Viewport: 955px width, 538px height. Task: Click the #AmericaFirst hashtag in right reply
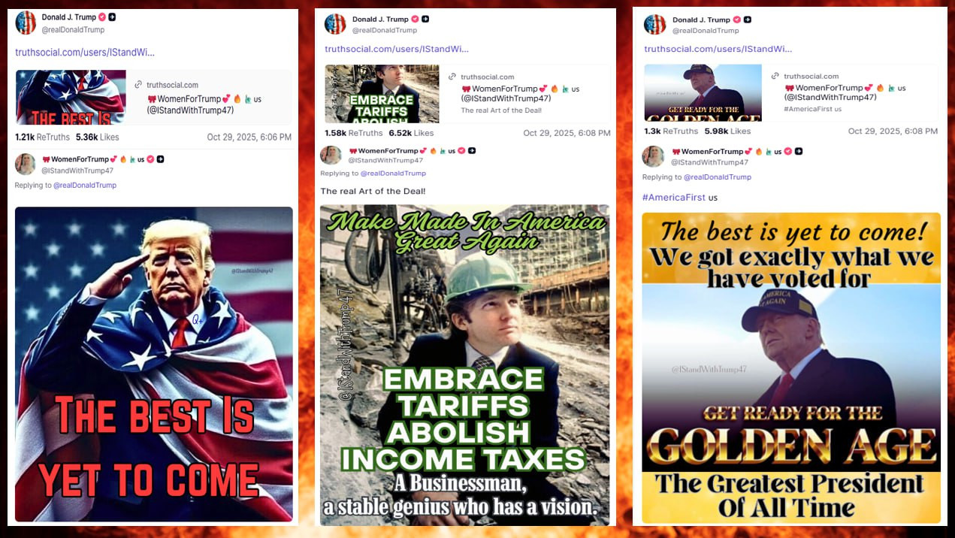[x=674, y=197]
